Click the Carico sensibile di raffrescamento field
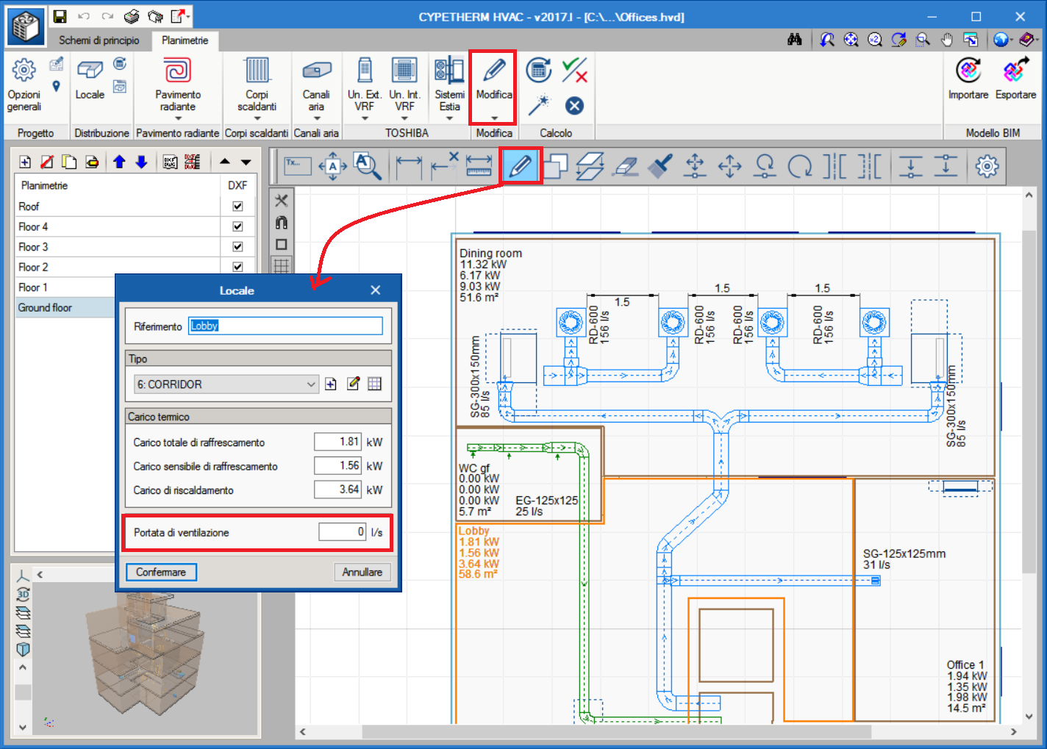This screenshot has height=749, width=1047. [x=337, y=465]
